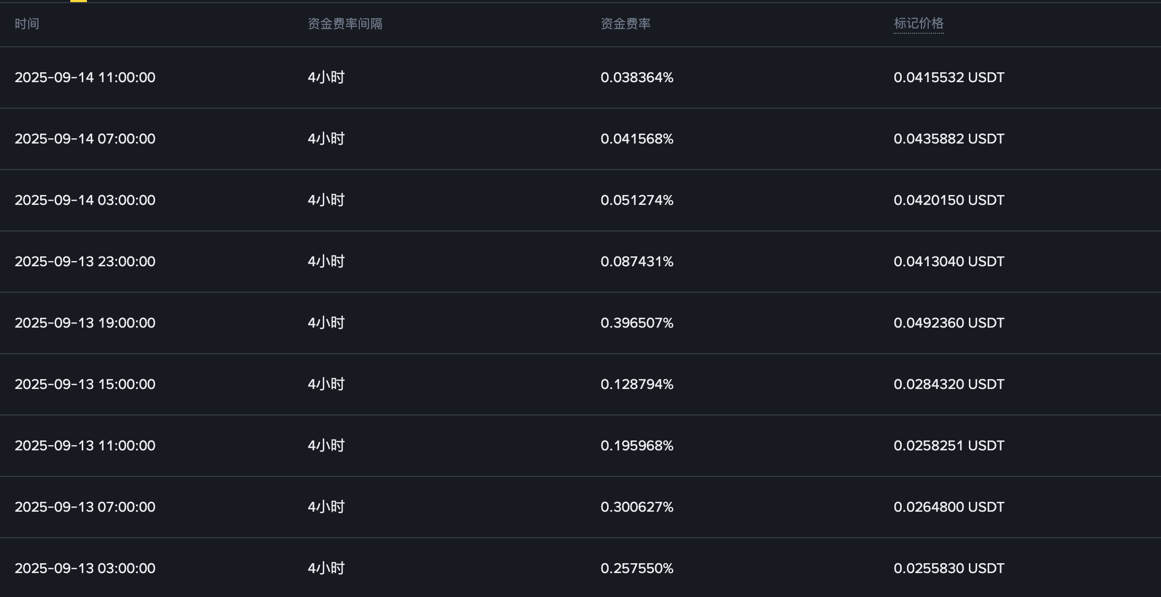1161x597 pixels.
Task: Select the 0.087431% funding rate cell
Action: tap(637, 262)
